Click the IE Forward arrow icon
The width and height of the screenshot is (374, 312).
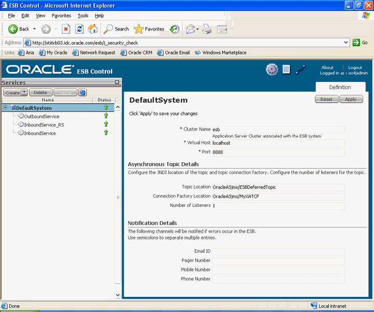click(x=46, y=29)
